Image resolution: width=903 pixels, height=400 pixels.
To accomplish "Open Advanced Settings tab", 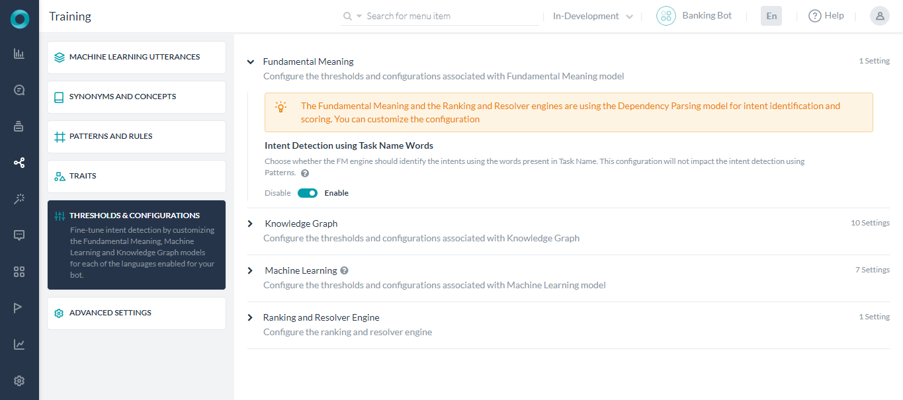I will 136,313.
